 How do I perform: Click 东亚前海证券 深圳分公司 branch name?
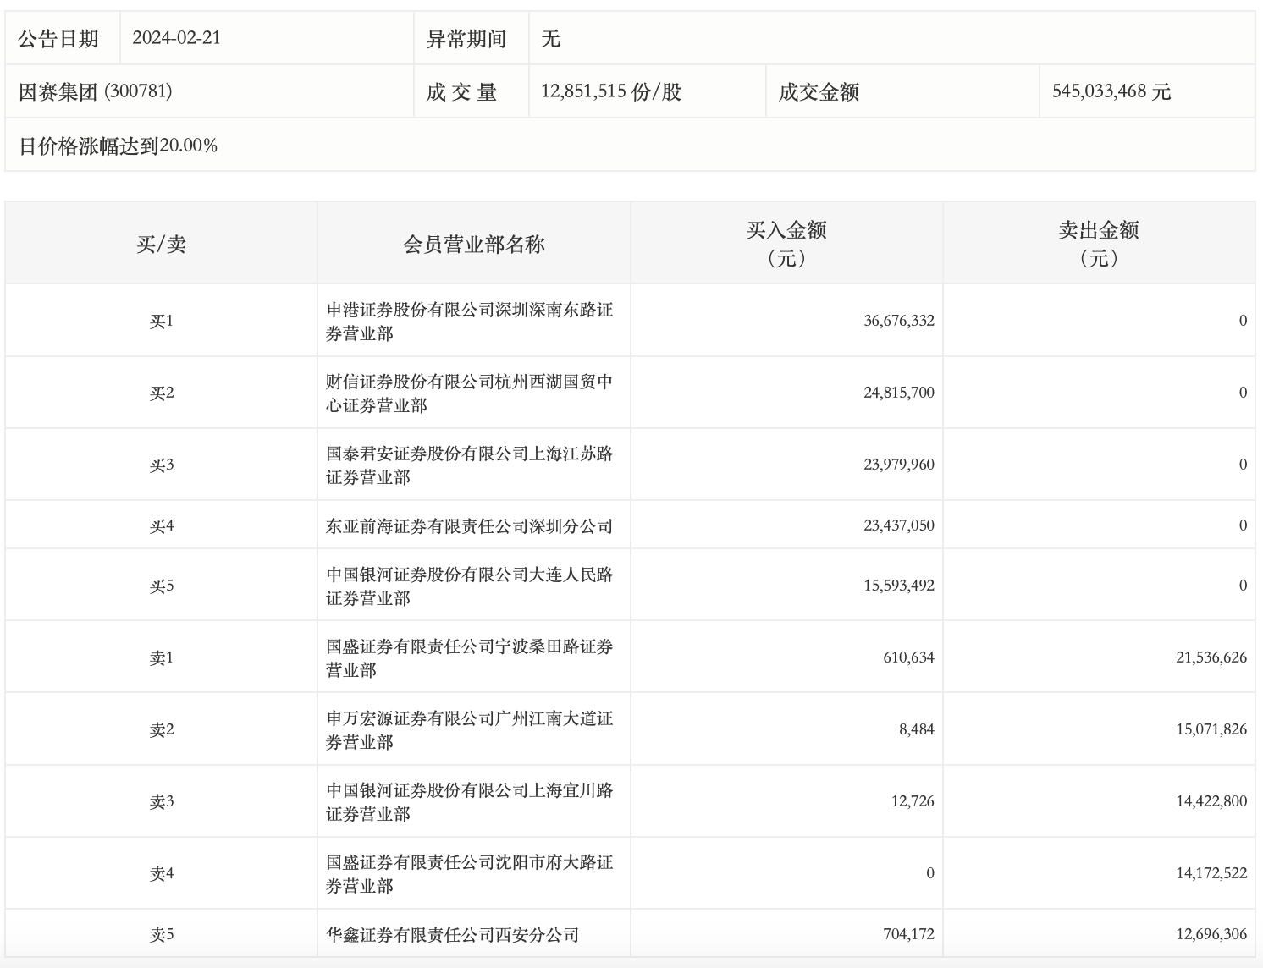[x=469, y=525]
